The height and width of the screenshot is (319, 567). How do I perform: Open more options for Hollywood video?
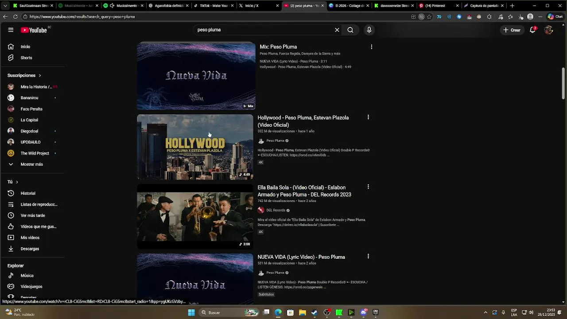point(368,117)
